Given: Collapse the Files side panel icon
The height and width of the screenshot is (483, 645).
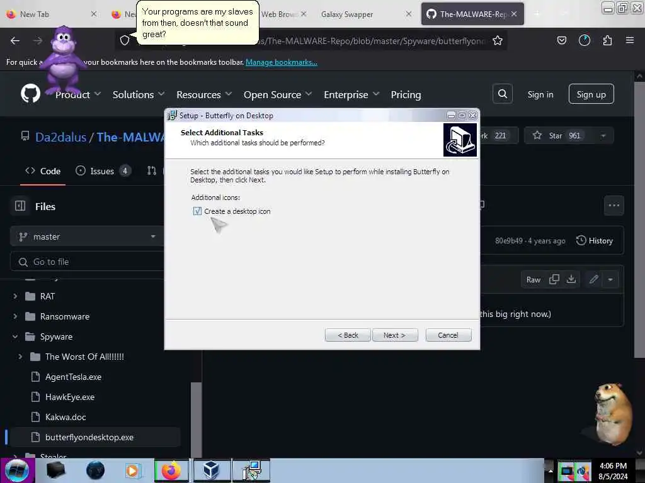Looking at the screenshot, I should (20, 206).
